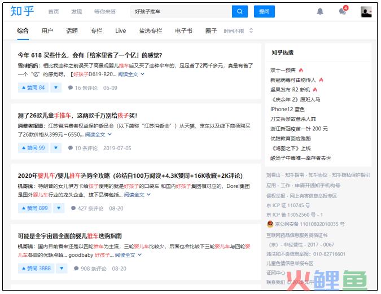Switch to the 话题 tab
The height and width of the screenshot is (294, 381).
click(x=72, y=31)
